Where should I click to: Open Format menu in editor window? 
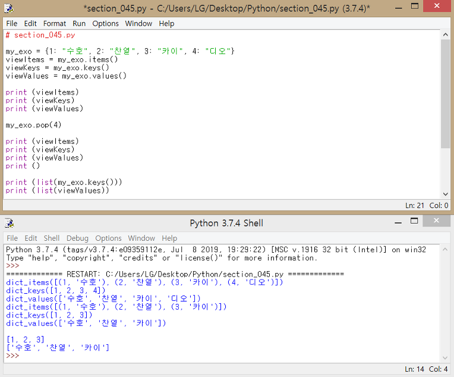[55, 23]
